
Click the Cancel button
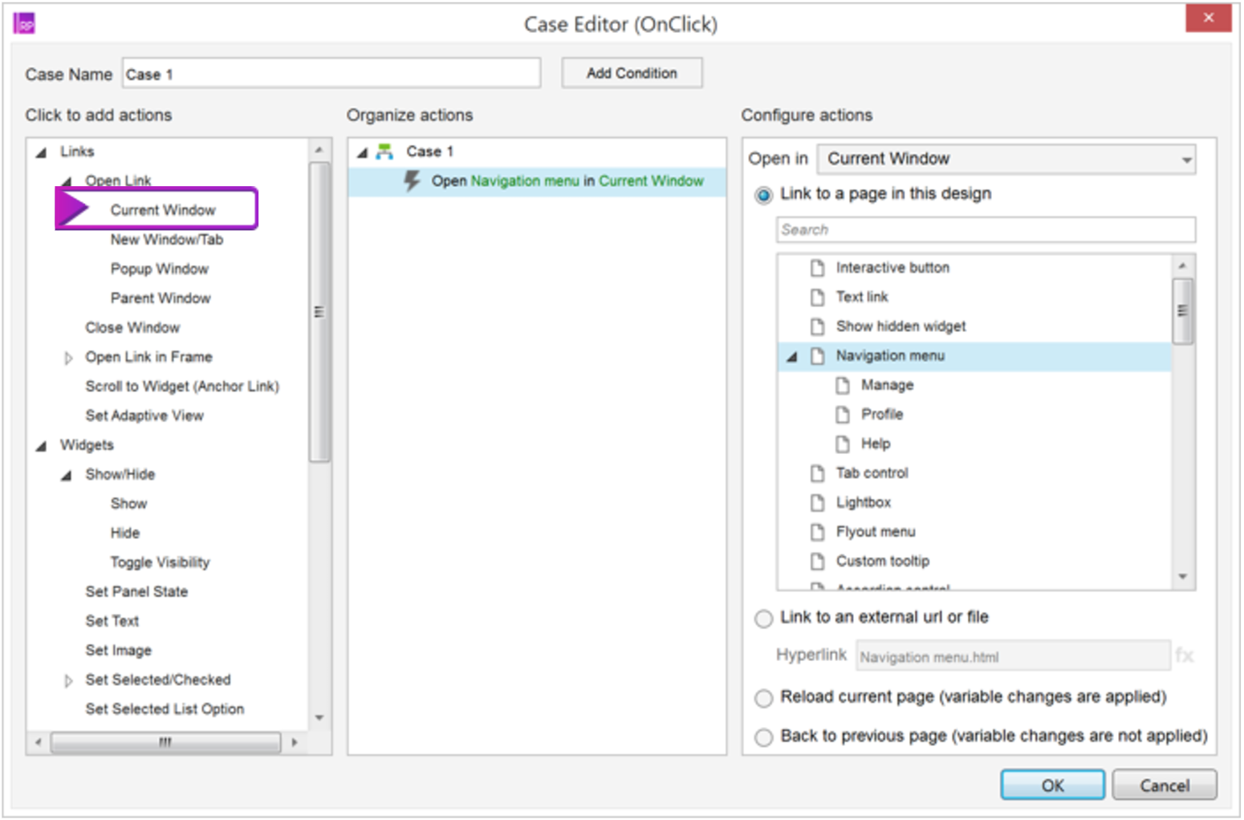pos(1165,785)
